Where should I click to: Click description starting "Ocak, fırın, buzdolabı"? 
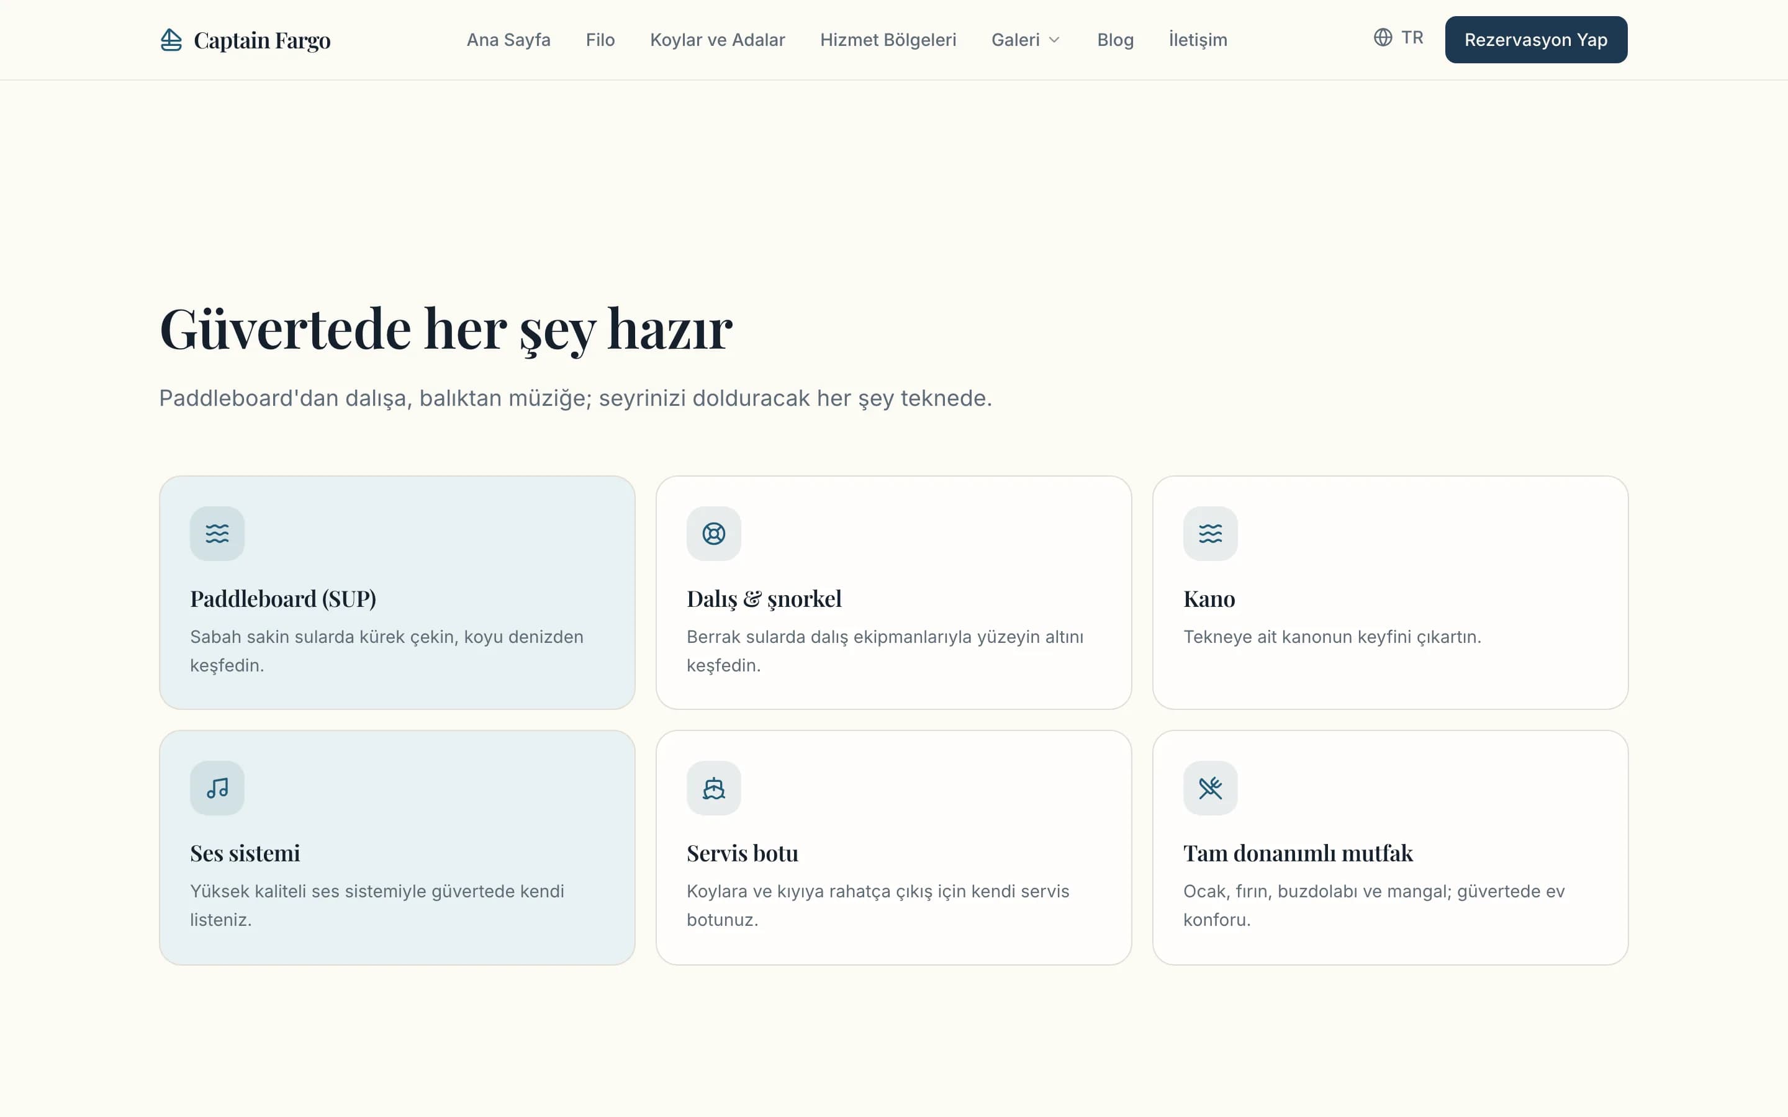coord(1373,905)
